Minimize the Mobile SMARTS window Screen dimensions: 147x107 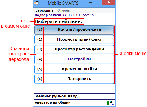(x=91, y=3)
